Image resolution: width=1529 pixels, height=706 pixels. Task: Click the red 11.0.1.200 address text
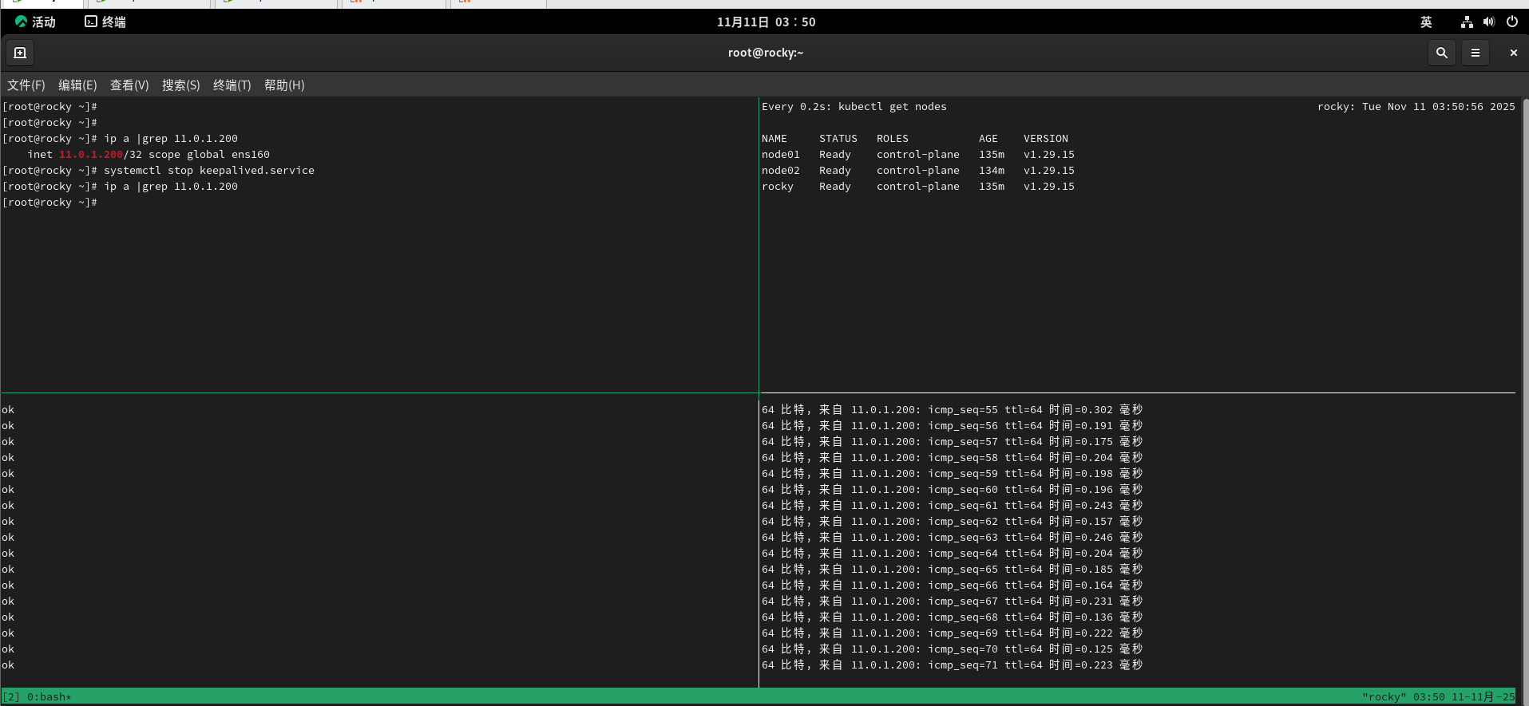tap(91, 154)
